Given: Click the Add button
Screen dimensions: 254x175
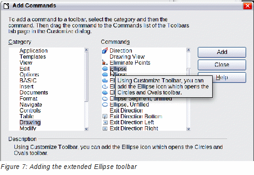Looking at the screenshot, I should click(x=222, y=52).
